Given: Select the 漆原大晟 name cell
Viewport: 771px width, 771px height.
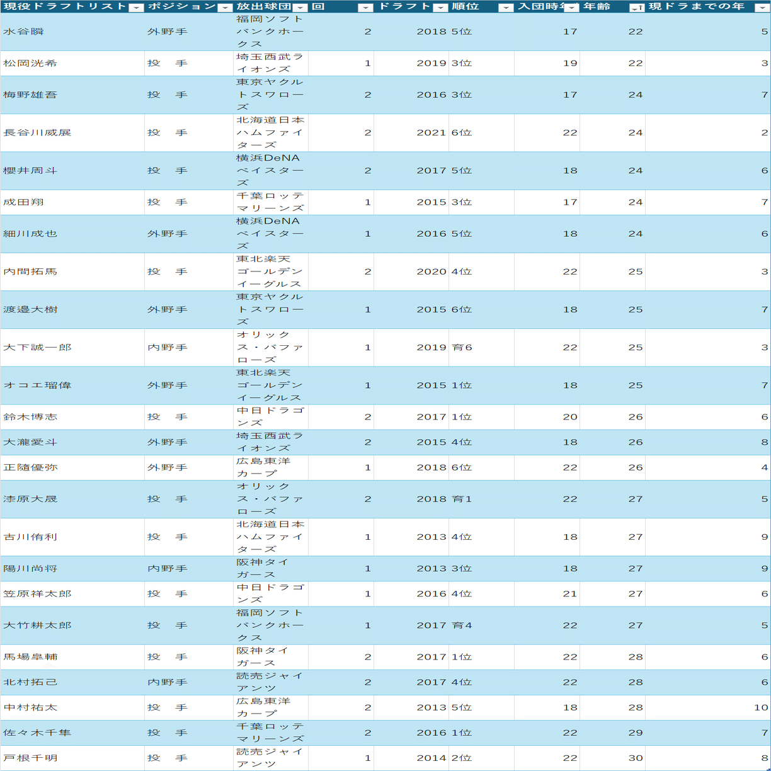Looking at the screenshot, I should click(72, 499).
